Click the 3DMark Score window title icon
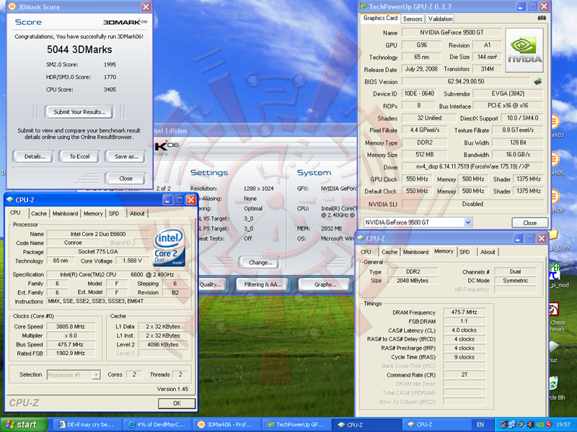 [12, 6]
